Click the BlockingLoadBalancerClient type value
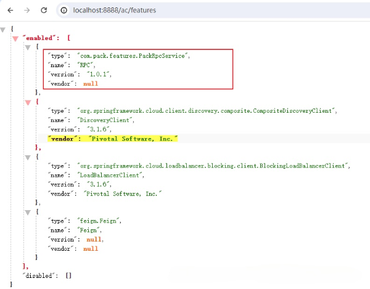 point(213,166)
